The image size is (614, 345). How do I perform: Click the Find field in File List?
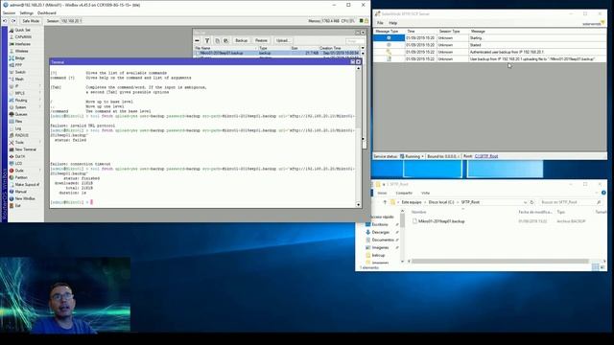pos(354,40)
